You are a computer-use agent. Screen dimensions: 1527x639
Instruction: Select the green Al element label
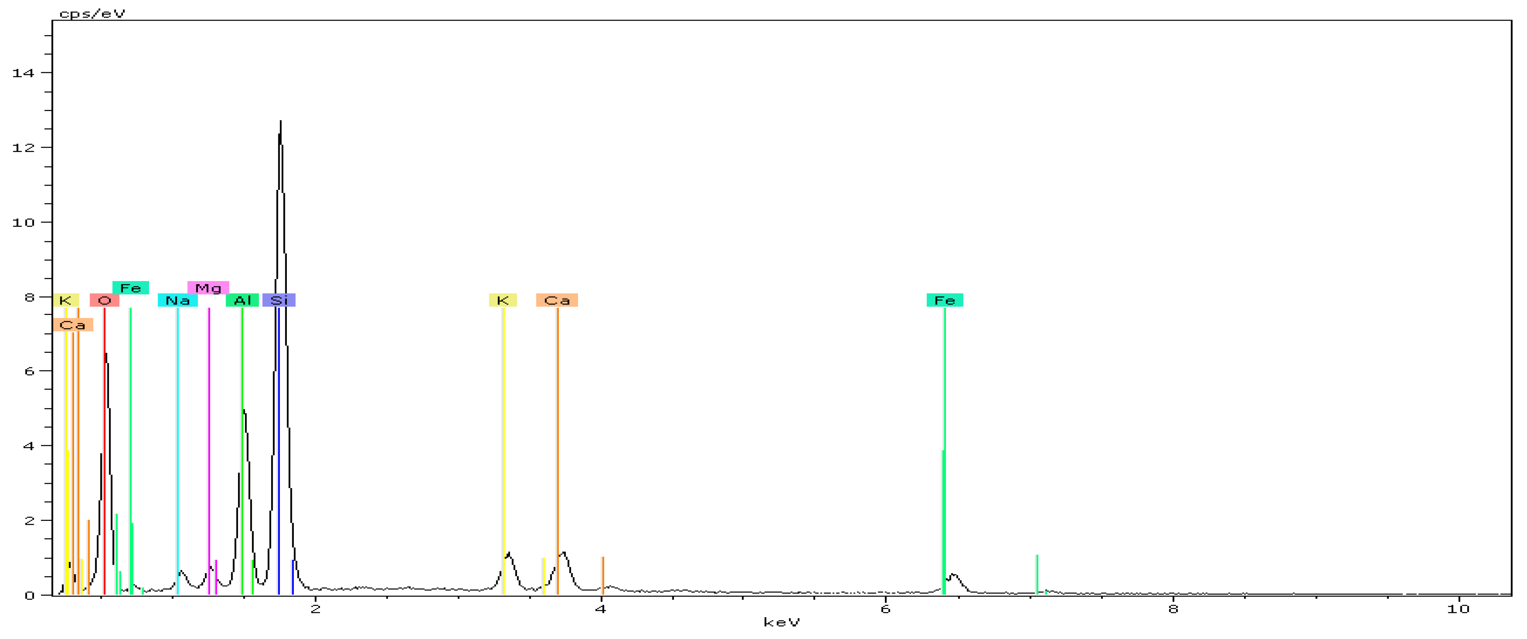click(x=242, y=300)
